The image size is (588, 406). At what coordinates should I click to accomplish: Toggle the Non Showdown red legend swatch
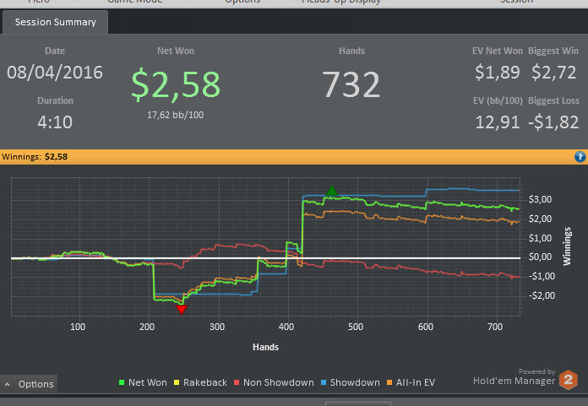coord(237,382)
